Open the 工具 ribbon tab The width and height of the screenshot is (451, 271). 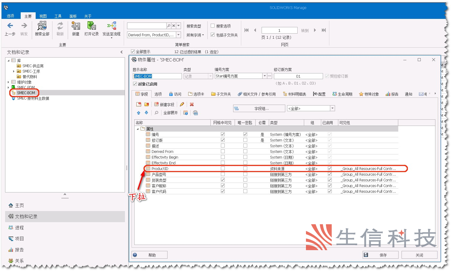pyautogui.click(x=58, y=16)
